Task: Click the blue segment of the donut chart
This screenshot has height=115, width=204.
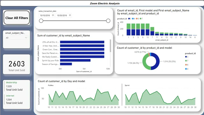Action: coord(158,61)
